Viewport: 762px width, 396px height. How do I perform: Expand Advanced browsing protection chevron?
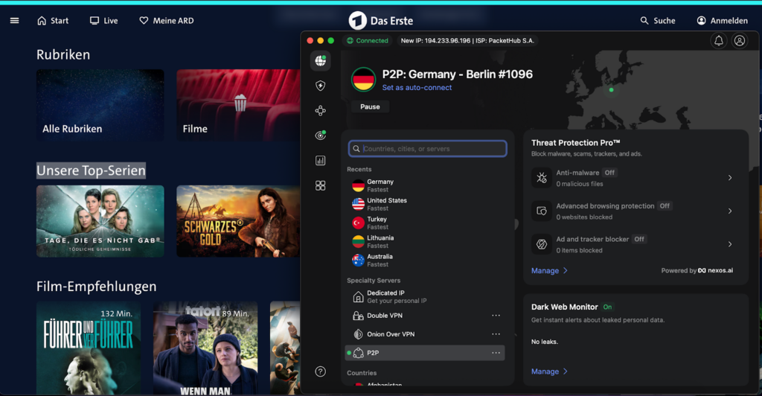point(730,211)
